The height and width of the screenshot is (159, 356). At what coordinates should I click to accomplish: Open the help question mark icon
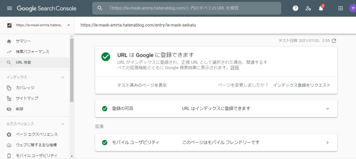(295, 8)
